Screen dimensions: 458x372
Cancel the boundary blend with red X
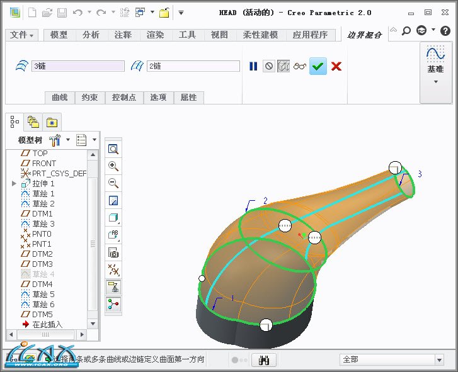pos(336,66)
